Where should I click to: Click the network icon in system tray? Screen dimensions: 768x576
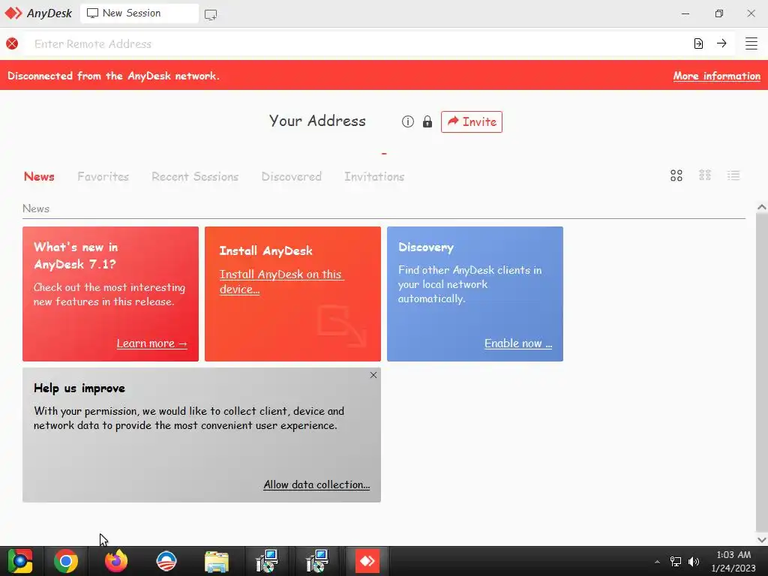click(x=676, y=562)
